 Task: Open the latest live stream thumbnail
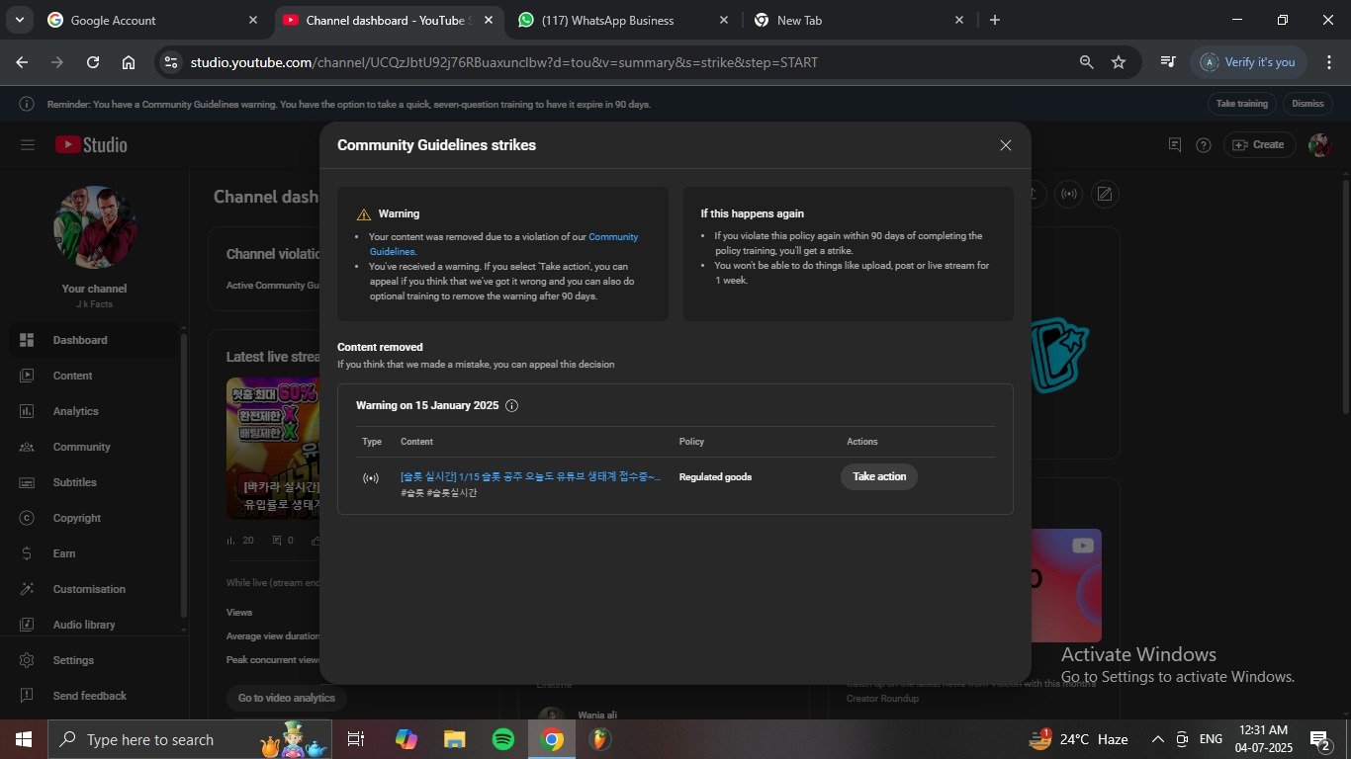coord(272,448)
